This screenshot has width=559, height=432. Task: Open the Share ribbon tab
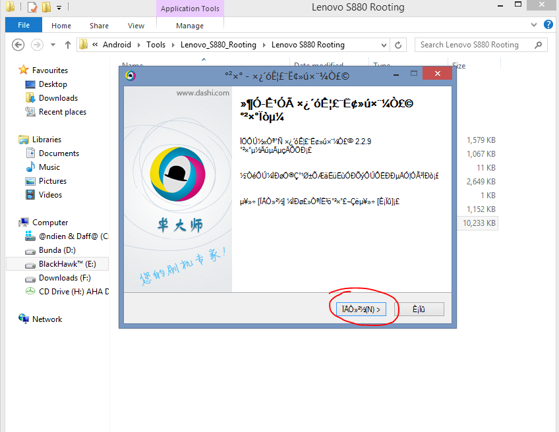(x=99, y=26)
